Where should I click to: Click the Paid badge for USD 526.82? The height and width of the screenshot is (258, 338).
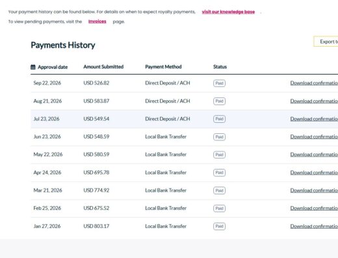click(x=219, y=83)
